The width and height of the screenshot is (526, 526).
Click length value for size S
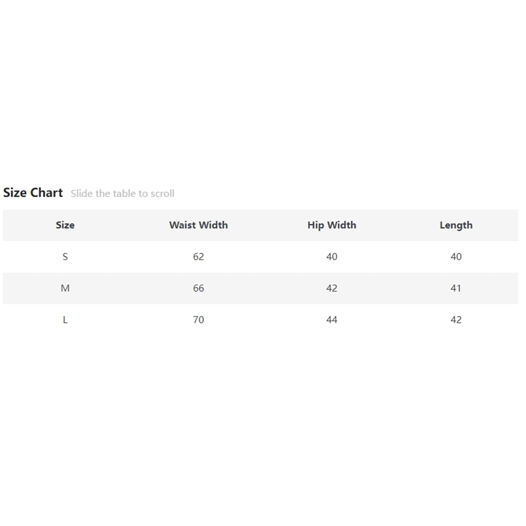456,256
